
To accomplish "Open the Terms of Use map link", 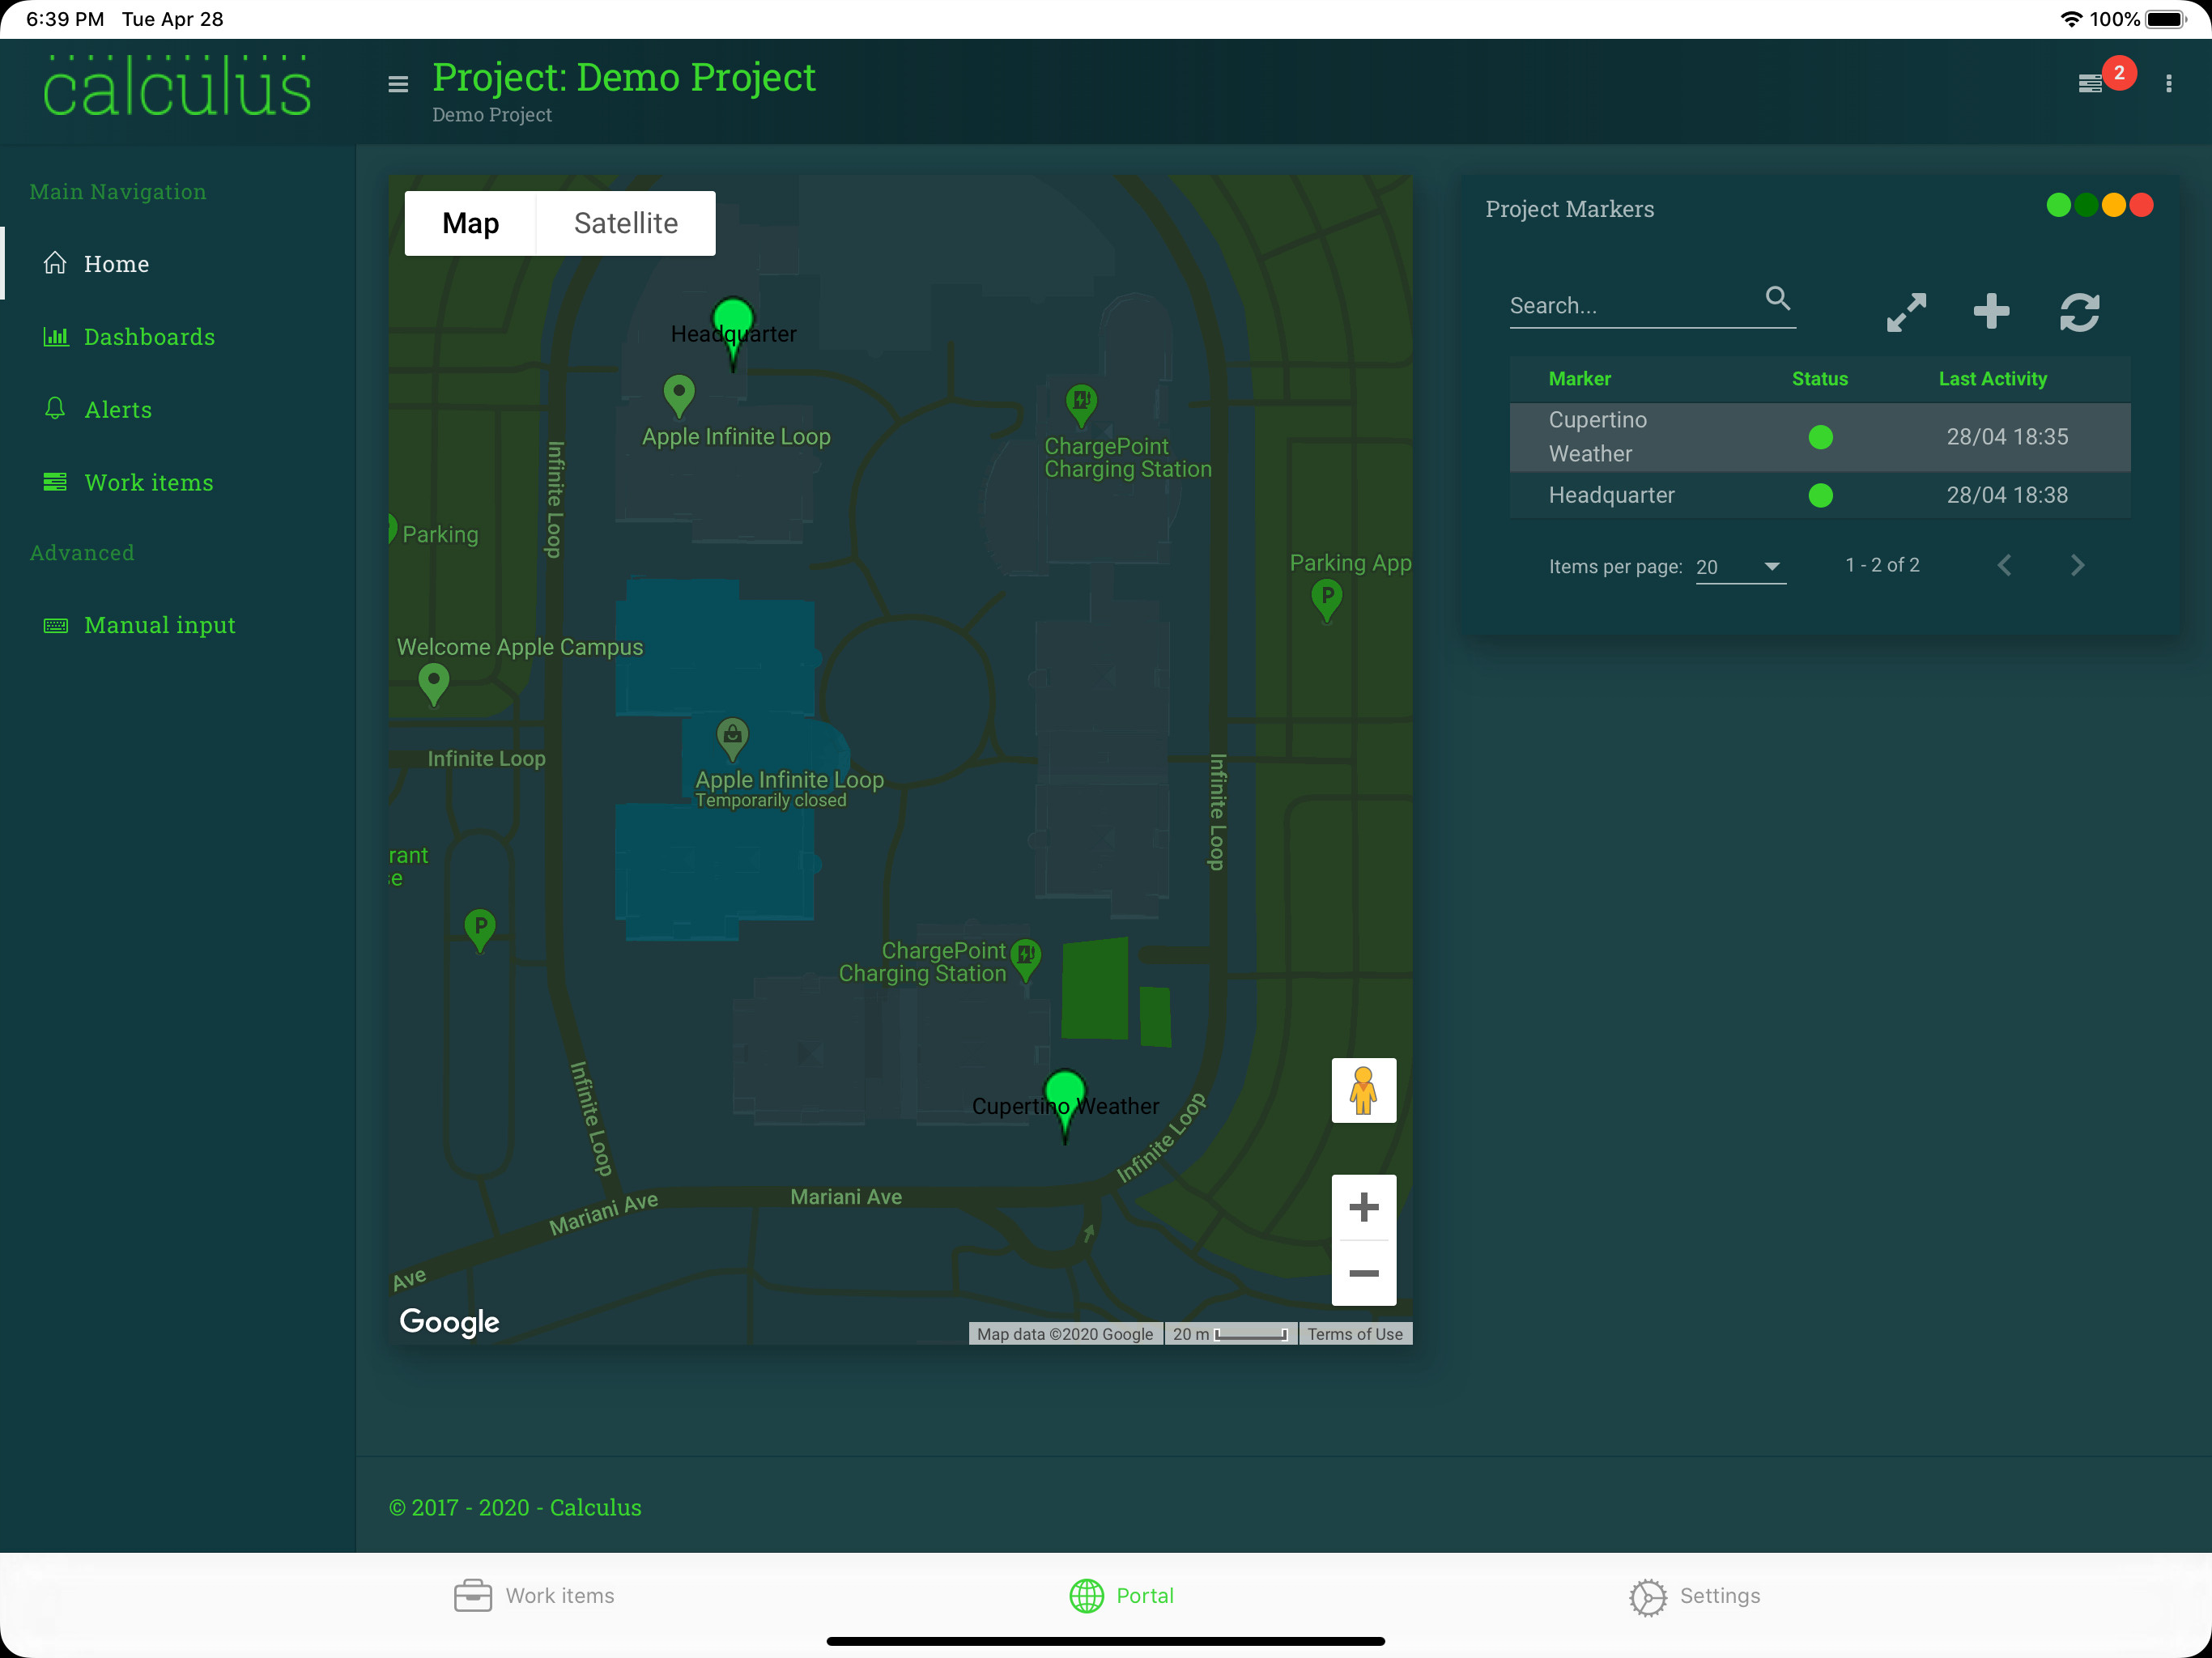I will click(x=1355, y=1333).
